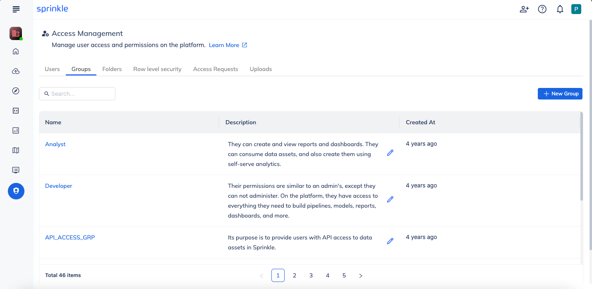Click the table vertical scrollbar
The height and width of the screenshot is (289, 592).
[x=582, y=156]
